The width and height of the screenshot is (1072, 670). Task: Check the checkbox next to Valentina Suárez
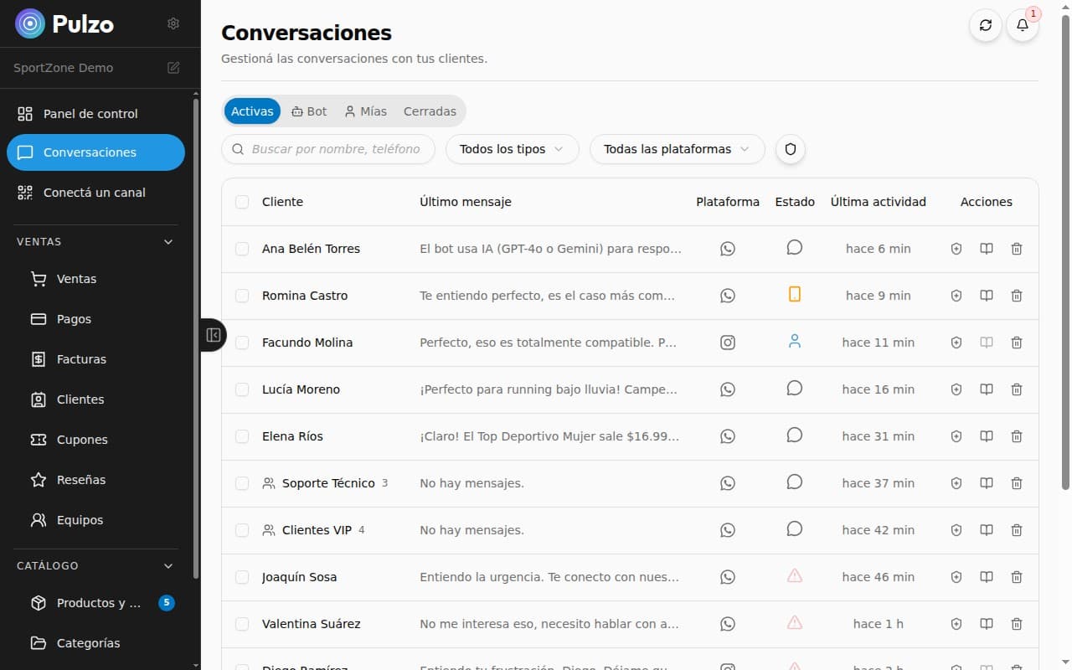coord(242,624)
